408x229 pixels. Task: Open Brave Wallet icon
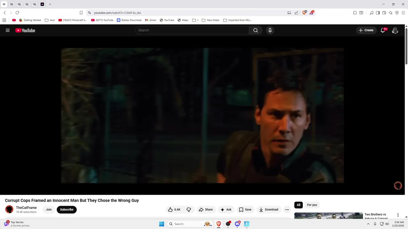[x=384, y=13]
